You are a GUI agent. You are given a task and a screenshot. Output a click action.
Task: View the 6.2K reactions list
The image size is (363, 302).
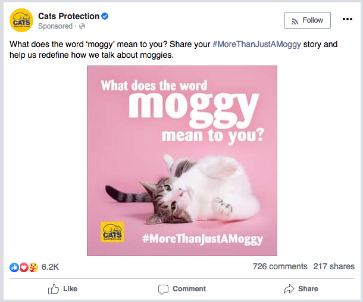(x=50, y=267)
